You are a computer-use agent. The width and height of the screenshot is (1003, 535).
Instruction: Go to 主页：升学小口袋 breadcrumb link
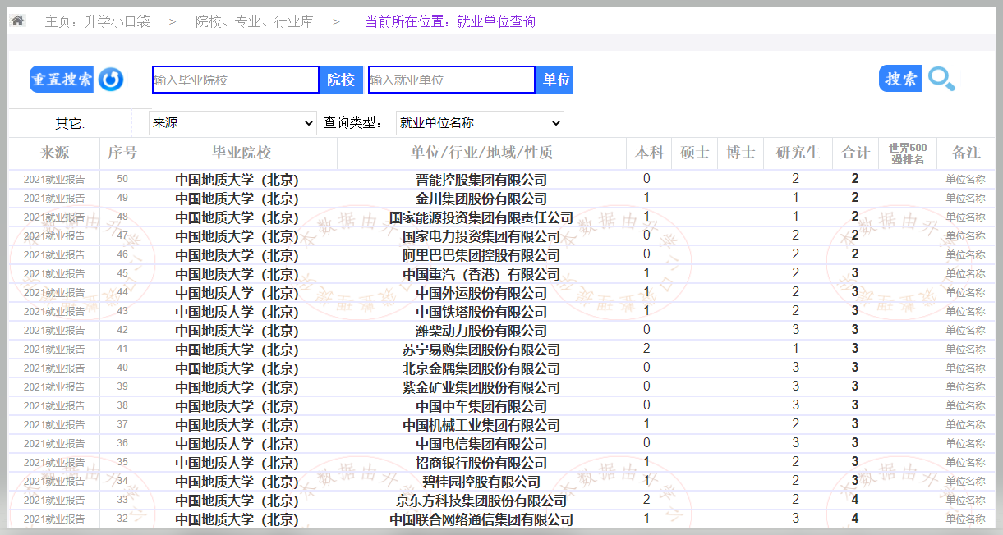(97, 21)
